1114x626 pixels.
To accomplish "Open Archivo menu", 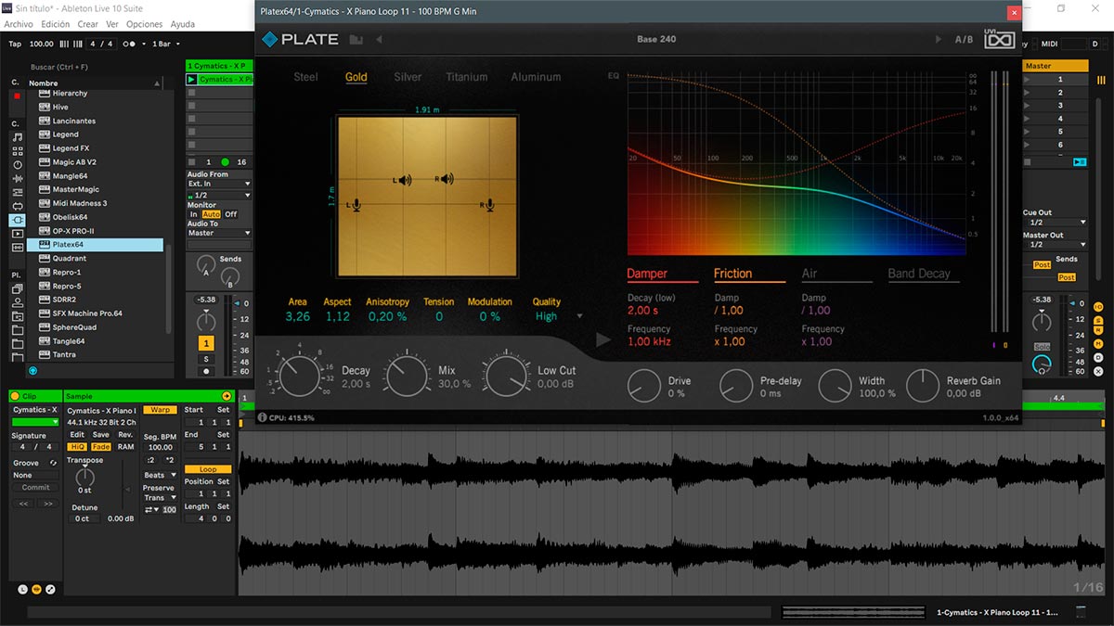I will tap(19, 24).
